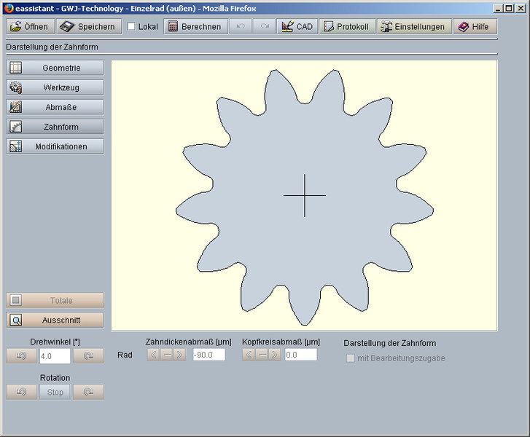Open the Protokoll report
The width and height of the screenshot is (530, 437).
coord(346,26)
